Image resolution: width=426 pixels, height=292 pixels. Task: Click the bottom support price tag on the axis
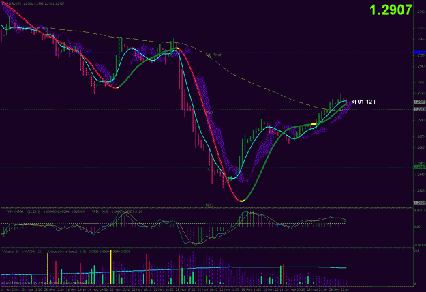click(x=420, y=203)
